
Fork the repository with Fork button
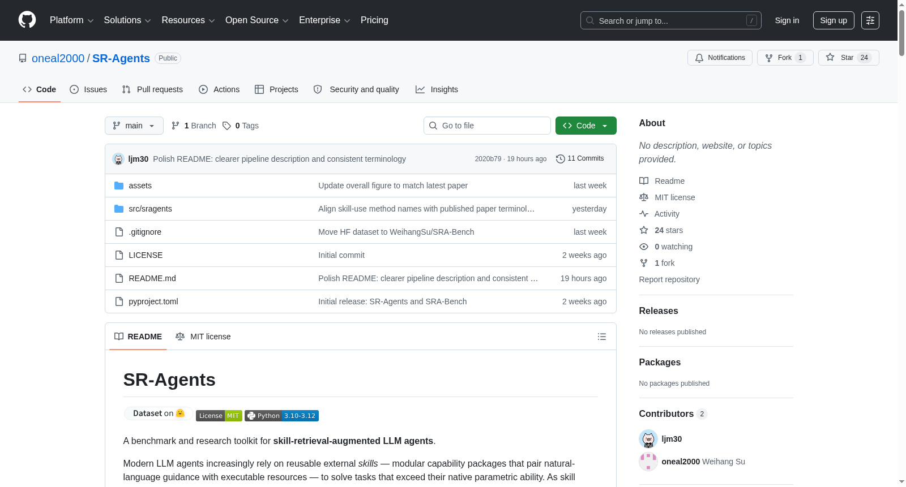point(785,58)
